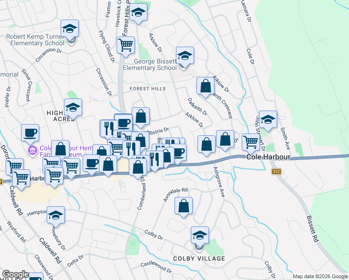Click Flying Cloud Dr street label
349x280 pixels.
(107, 47)
